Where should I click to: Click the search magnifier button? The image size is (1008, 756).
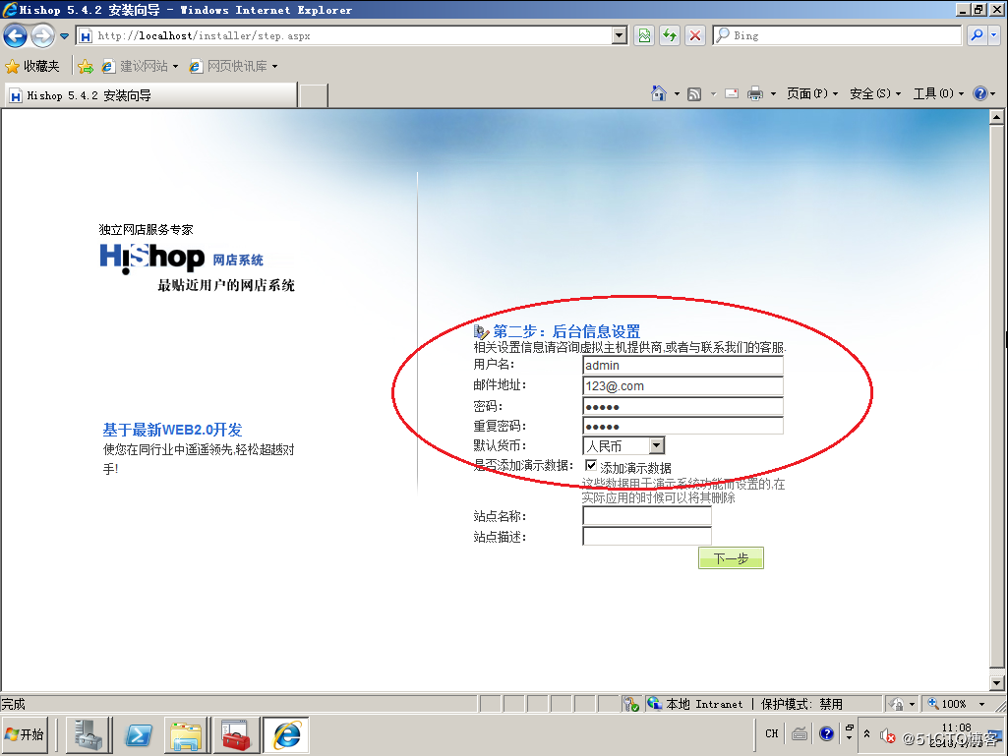tap(978, 36)
